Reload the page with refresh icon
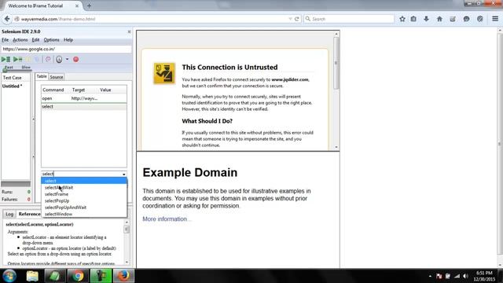 click(x=297, y=19)
